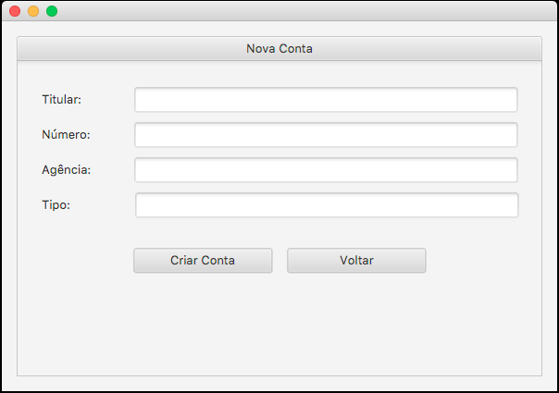Select the Agência text field

point(326,170)
